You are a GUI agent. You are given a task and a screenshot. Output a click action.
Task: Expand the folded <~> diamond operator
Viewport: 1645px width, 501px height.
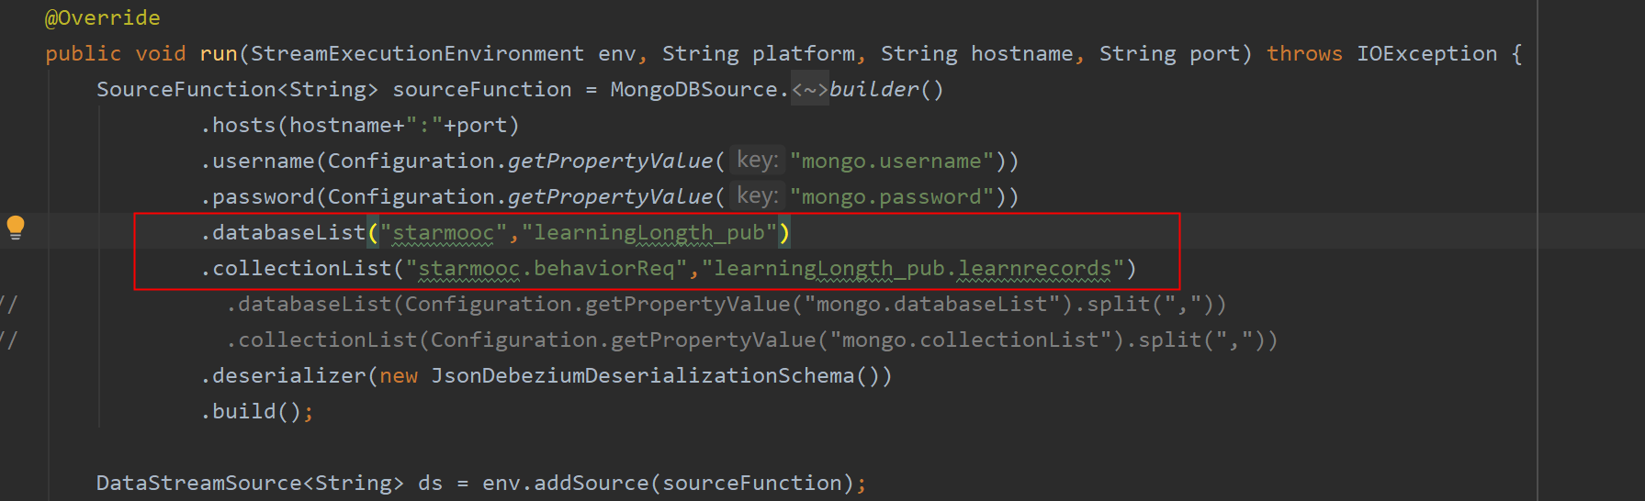click(809, 89)
